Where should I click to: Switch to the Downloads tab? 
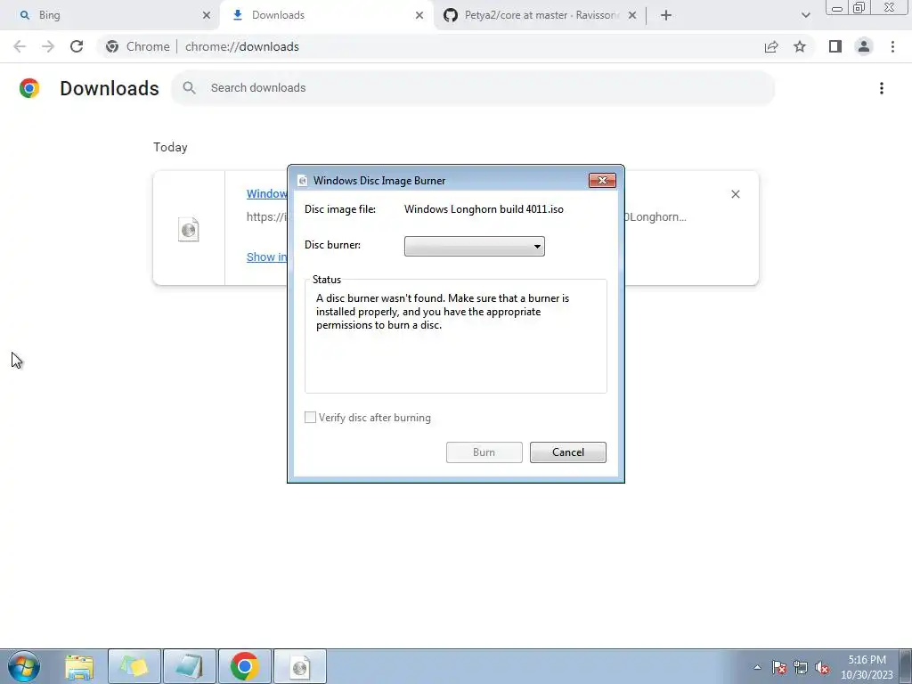[326, 15]
